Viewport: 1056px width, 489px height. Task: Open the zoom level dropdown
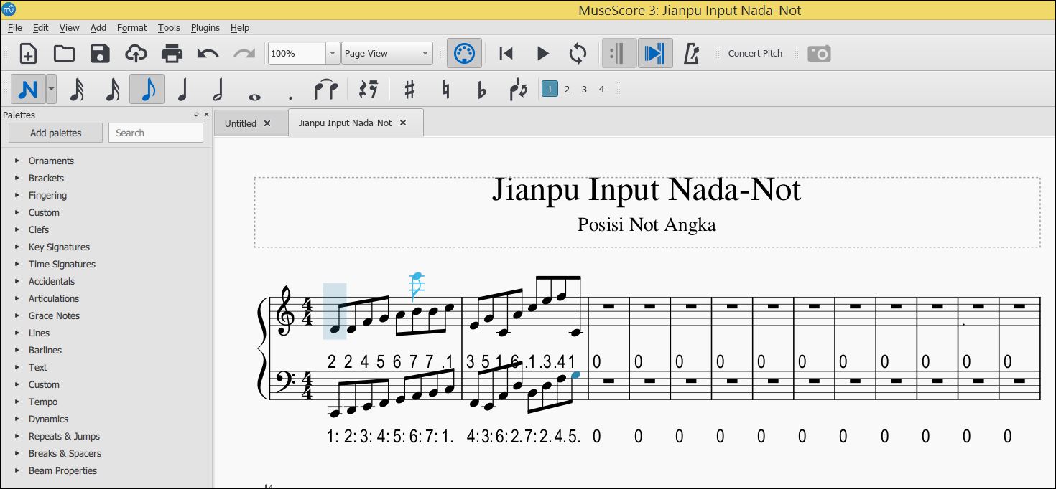click(331, 53)
